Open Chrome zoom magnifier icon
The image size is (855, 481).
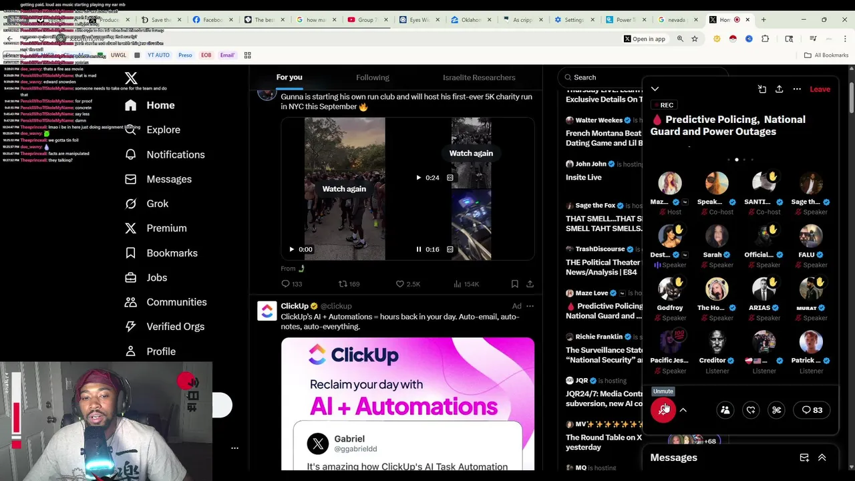(x=680, y=39)
